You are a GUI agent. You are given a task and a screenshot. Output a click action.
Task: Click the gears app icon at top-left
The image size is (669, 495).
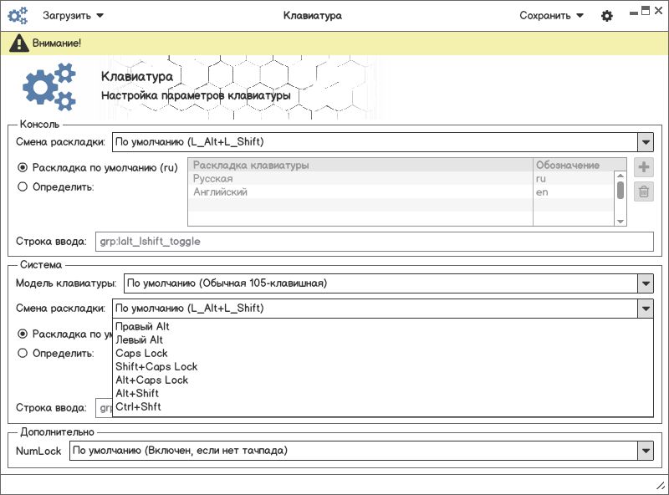pyautogui.click(x=18, y=16)
